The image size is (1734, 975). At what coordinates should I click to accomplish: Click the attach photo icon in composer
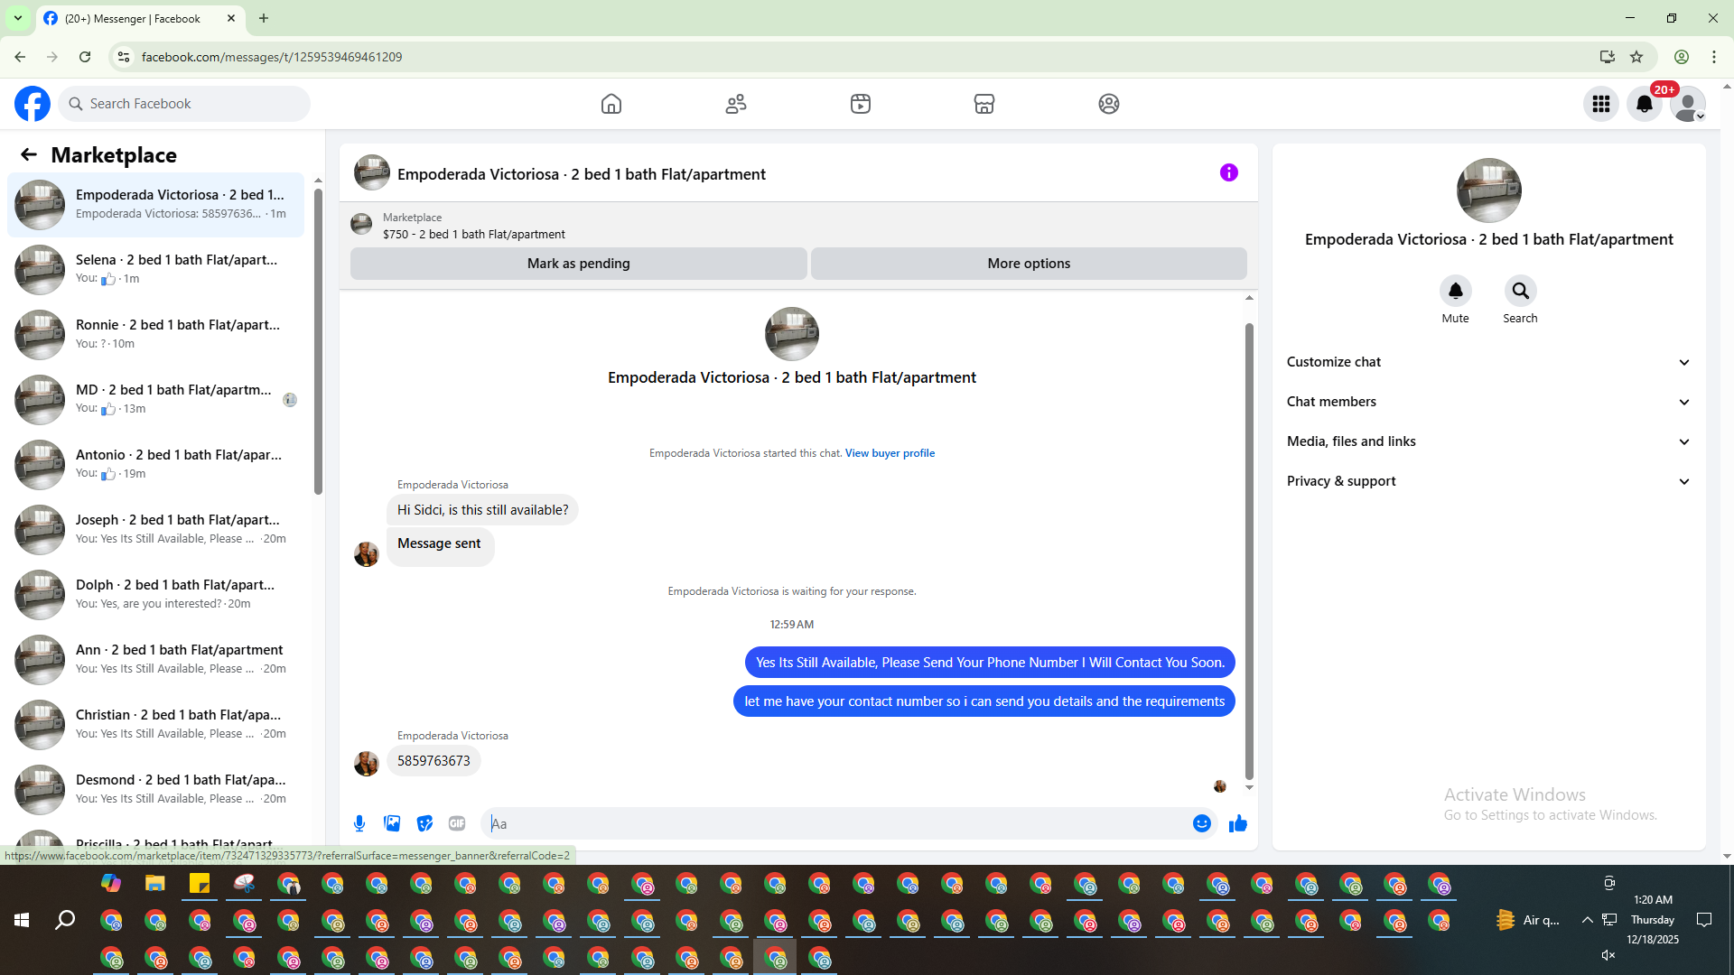point(392,823)
